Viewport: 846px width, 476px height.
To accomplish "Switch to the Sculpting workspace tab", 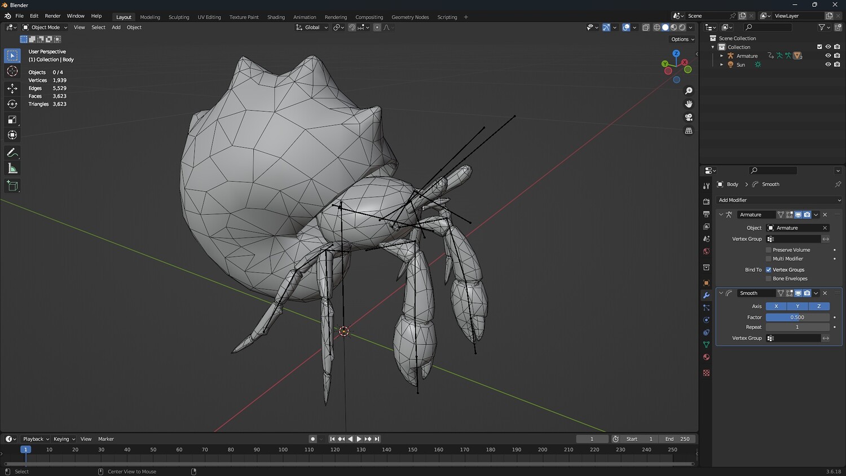I will 179,17.
